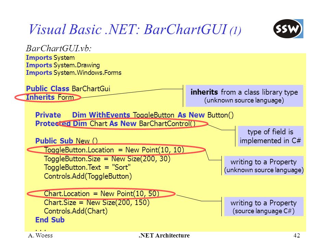The width and height of the screenshot is (328, 246).
Task: Click "Controls.Add(Chart)" line
Action: click(76, 211)
